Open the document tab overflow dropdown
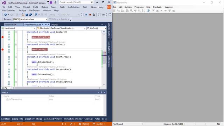The image size is (224, 126). tap(105, 25)
